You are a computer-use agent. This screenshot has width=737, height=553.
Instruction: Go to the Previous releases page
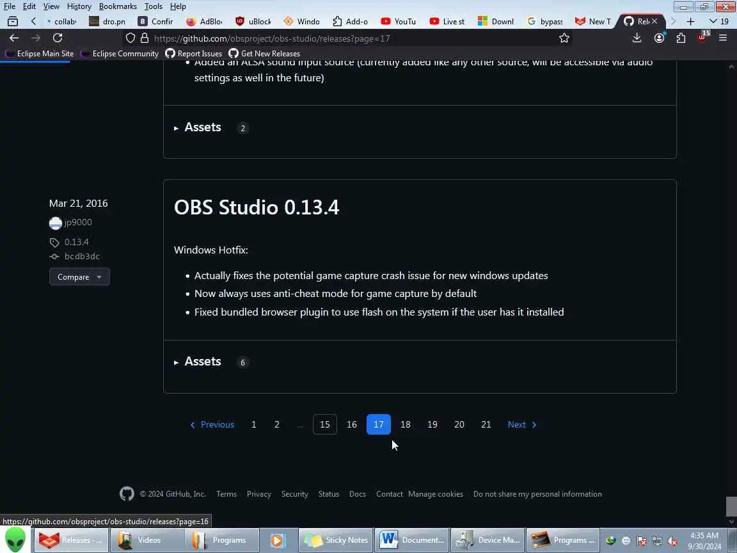pos(212,424)
